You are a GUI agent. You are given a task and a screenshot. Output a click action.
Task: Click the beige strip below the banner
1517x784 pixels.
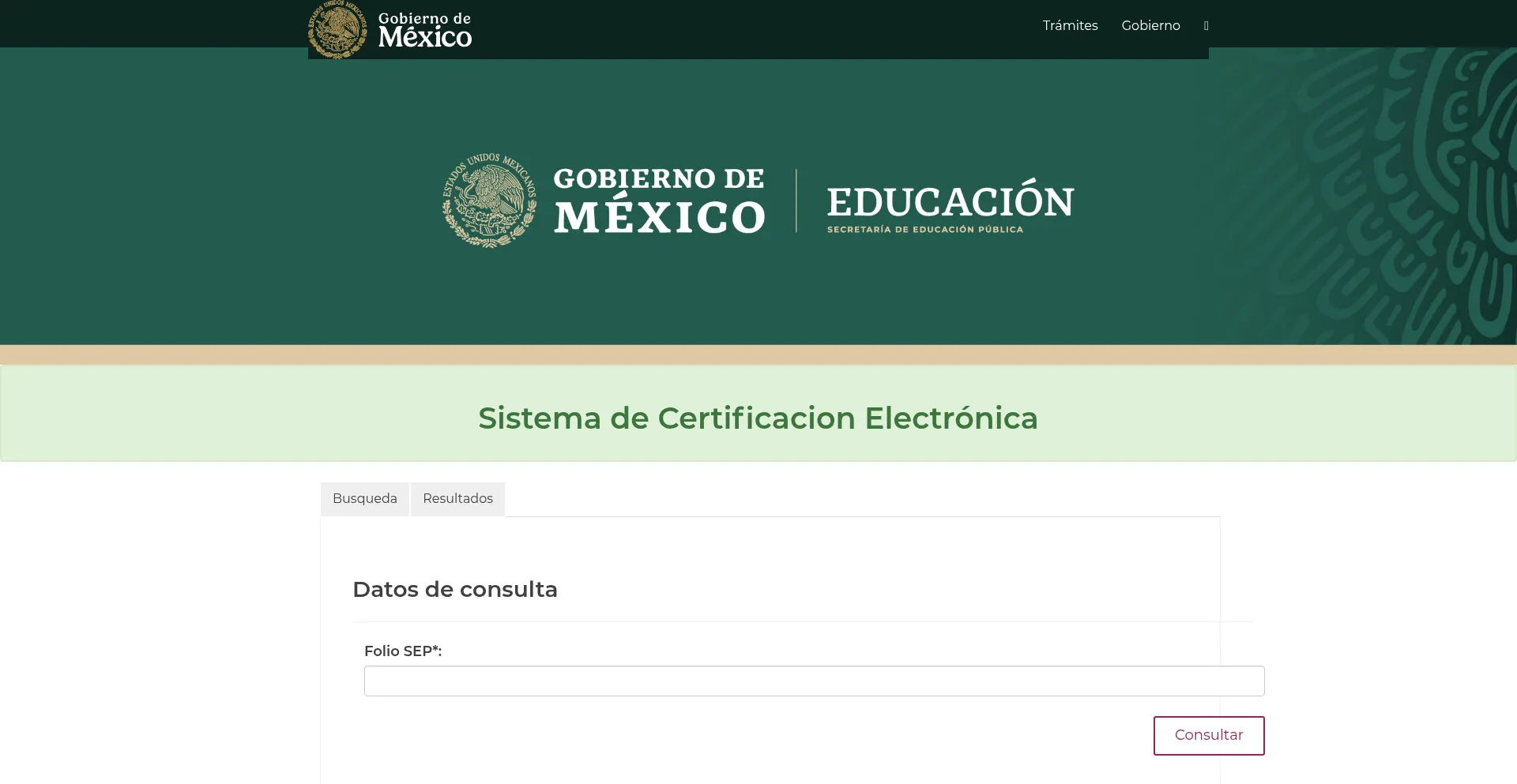coord(758,354)
